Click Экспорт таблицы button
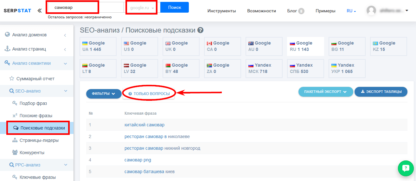The height and width of the screenshot is (181, 416). [381, 92]
